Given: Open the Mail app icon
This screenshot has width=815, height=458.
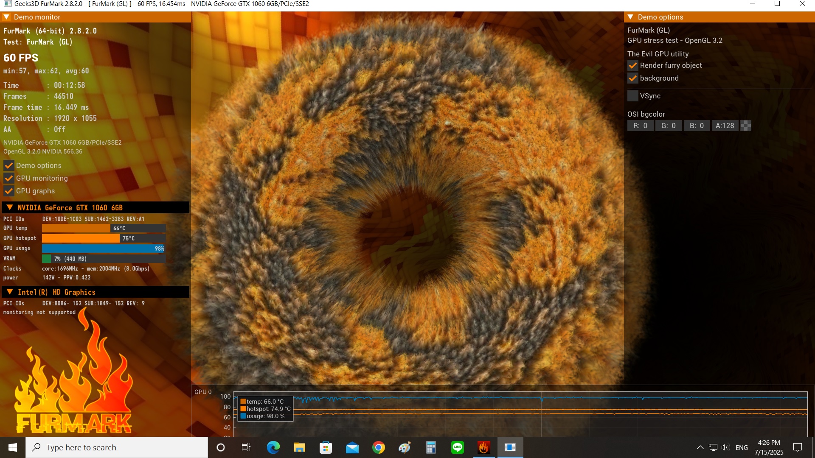Looking at the screenshot, I should [x=352, y=447].
